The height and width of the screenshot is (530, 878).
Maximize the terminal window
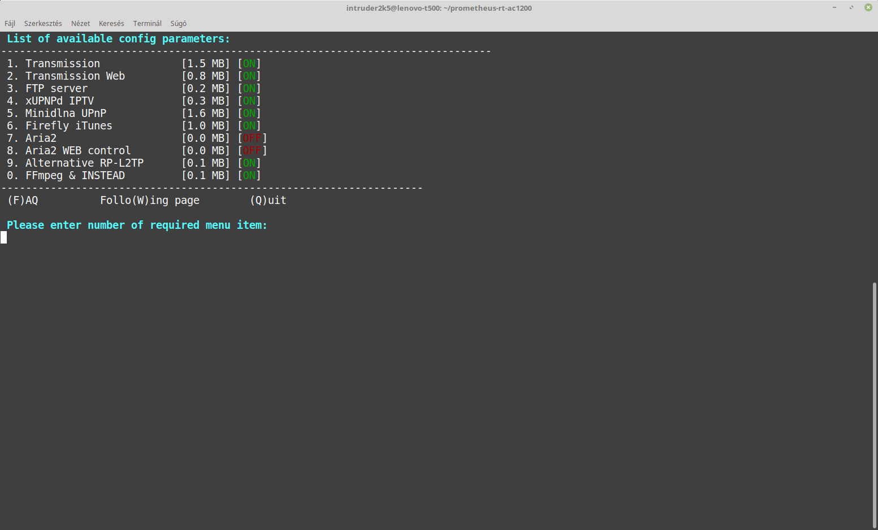(851, 7)
